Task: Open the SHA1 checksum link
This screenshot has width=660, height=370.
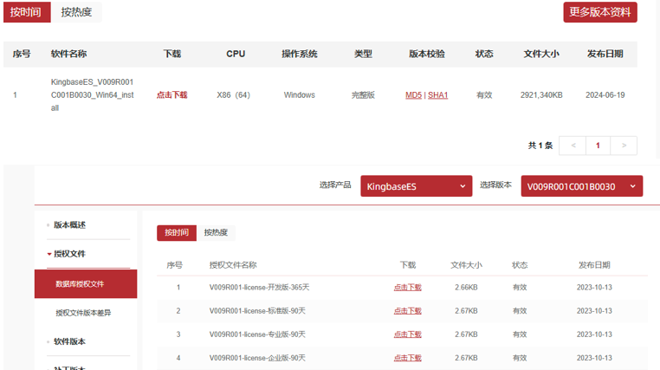Action: tap(437, 95)
